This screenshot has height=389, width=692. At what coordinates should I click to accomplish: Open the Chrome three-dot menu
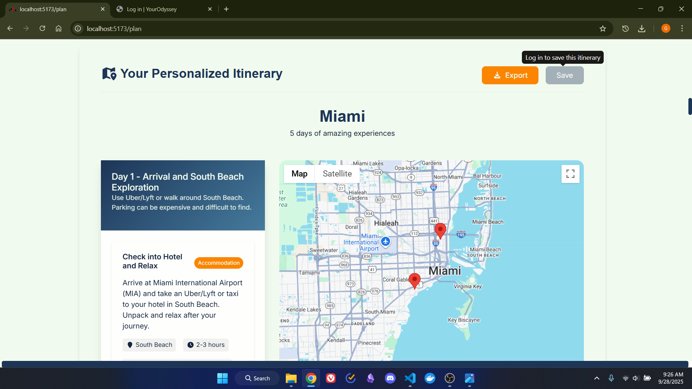point(682,29)
